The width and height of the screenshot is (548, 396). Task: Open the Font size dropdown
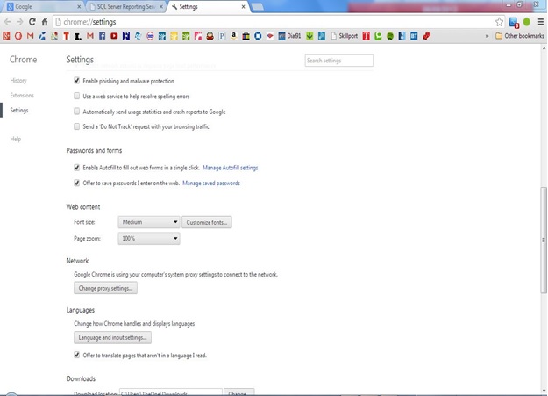click(148, 223)
